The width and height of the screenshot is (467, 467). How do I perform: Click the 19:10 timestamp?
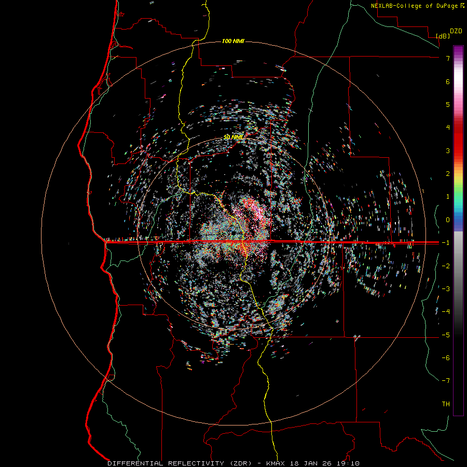pyautogui.click(x=348, y=463)
